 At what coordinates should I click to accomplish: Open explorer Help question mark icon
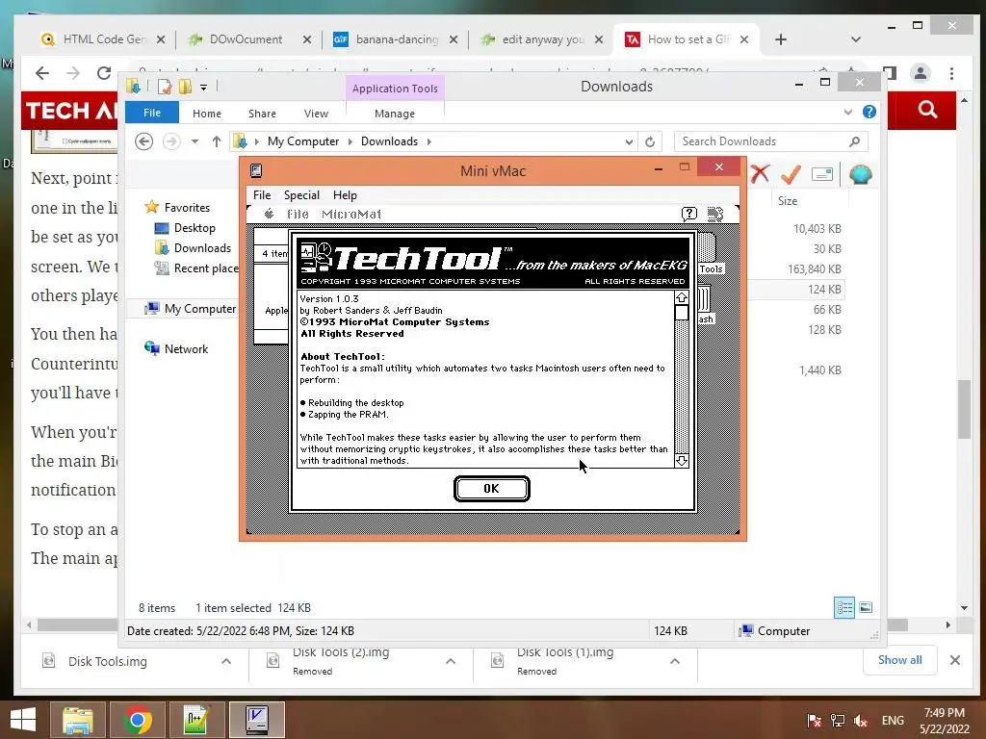[869, 112]
